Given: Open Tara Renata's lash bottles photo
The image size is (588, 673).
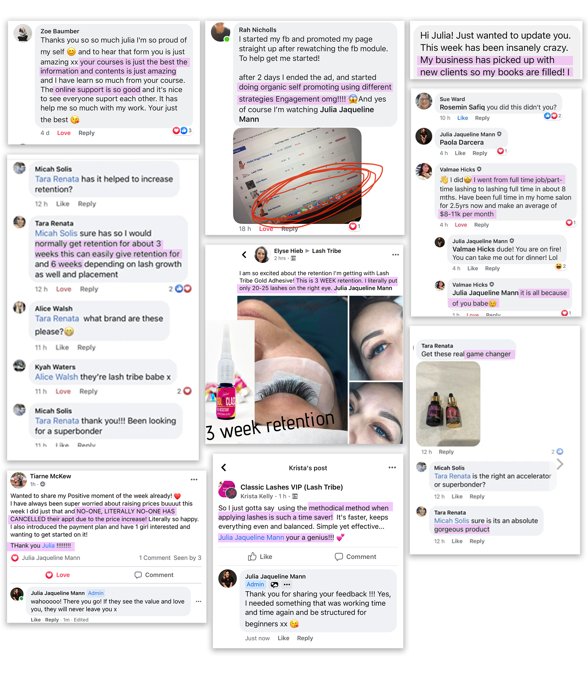Looking at the screenshot, I should 448,403.
